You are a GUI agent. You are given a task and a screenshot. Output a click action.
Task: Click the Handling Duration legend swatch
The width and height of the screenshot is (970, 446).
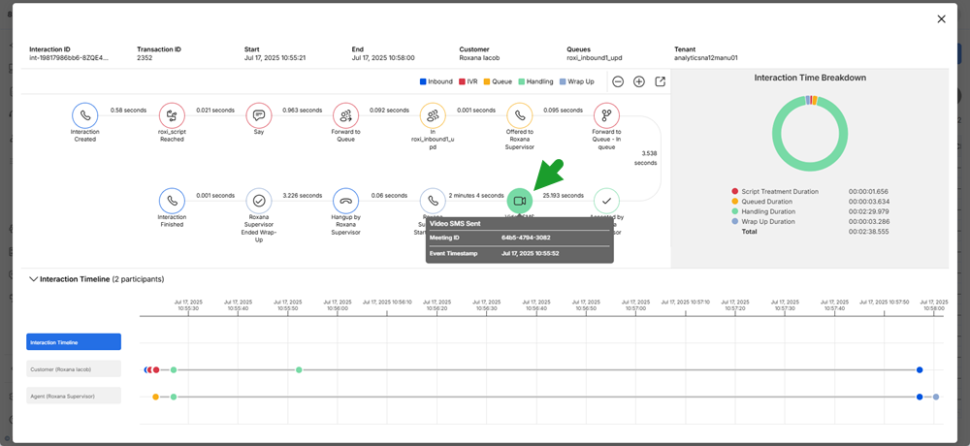click(735, 211)
